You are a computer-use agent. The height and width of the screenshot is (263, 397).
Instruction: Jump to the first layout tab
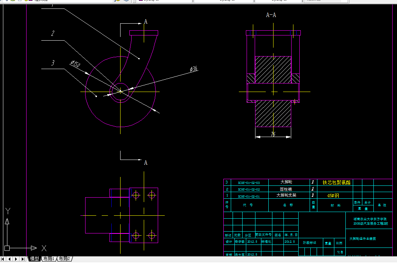click(3, 259)
